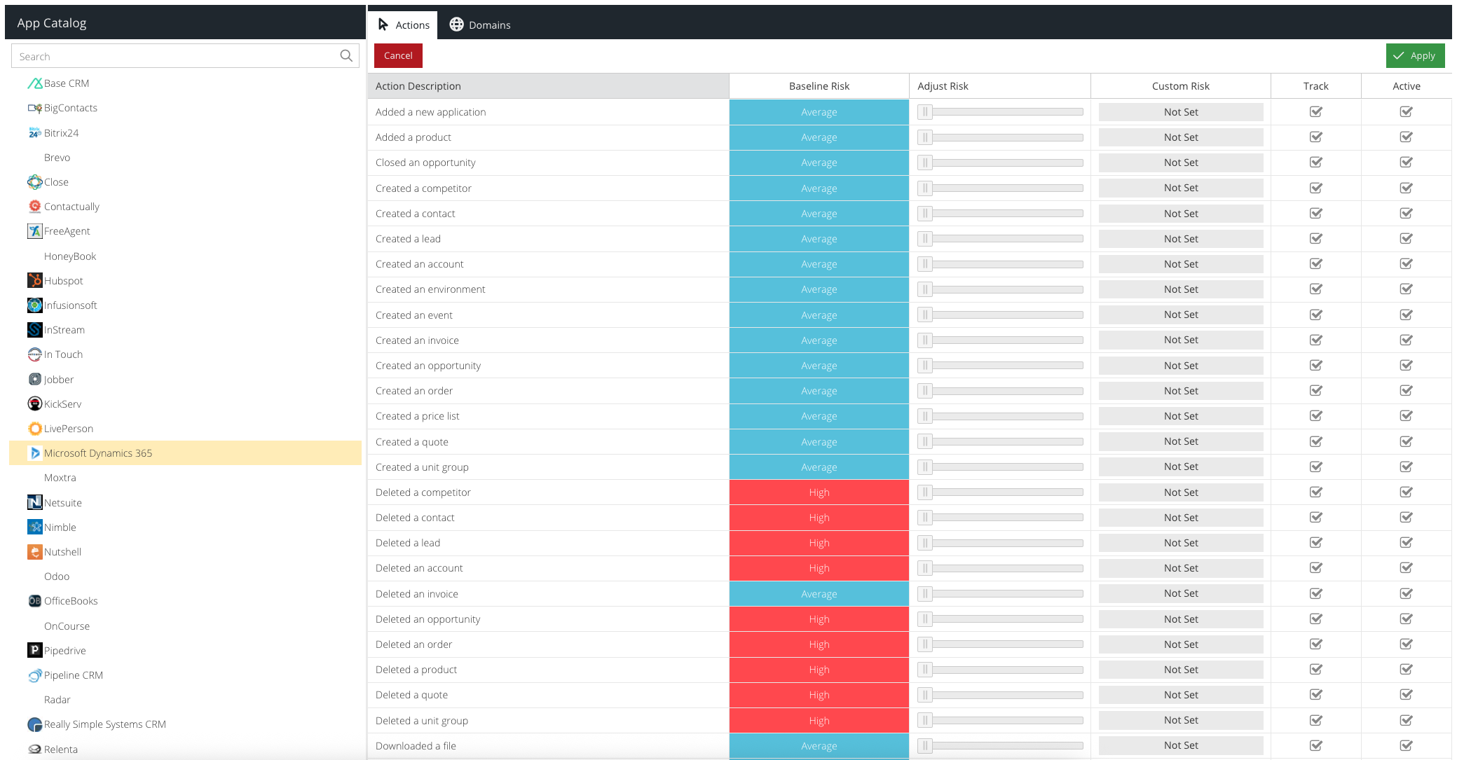Screen dimensions: 1457x760
Task: Click Average baseline for Deleted an invoice
Action: click(819, 594)
